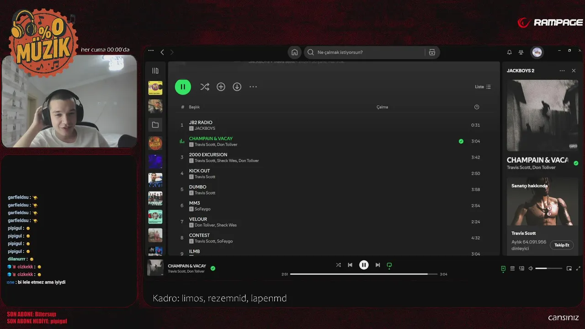Image resolution: width=585 pixels, height=329 pixels.
Task: Toggle the Now Playing view button
Action: [x=503, y=269]
